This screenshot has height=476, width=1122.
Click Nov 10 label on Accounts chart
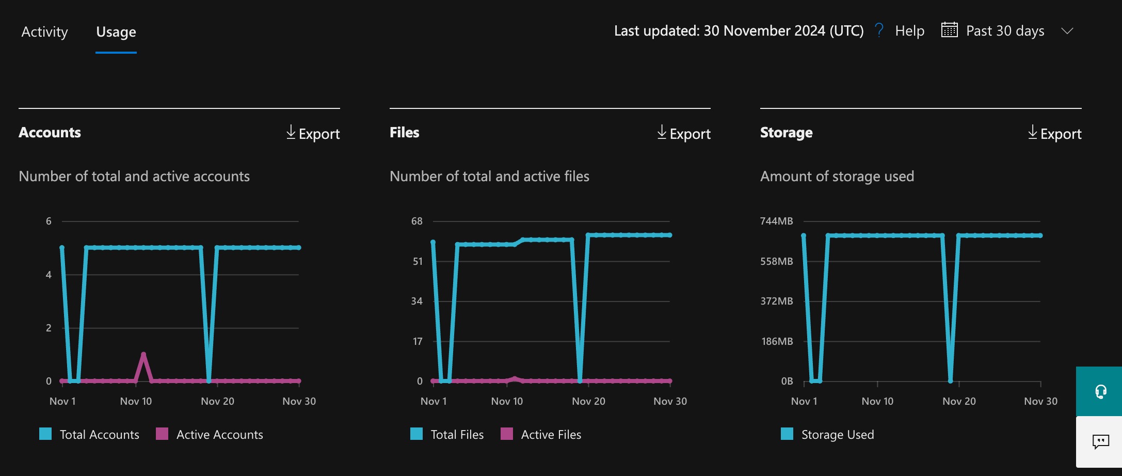click(x=136, y=401)
